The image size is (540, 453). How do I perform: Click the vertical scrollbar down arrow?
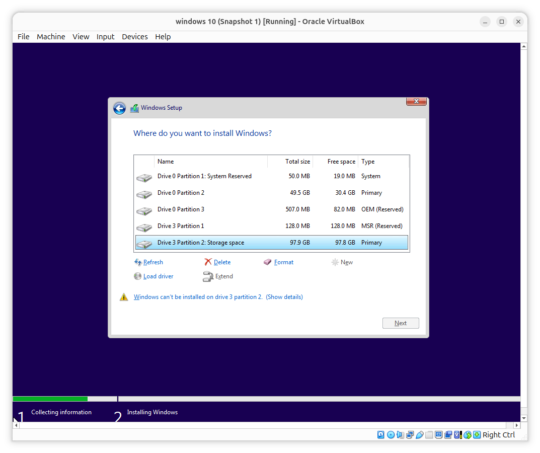click(524, 418)
